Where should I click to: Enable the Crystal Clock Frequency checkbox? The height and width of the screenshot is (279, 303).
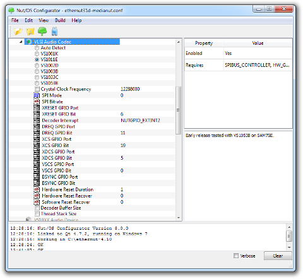click(37, 89)
